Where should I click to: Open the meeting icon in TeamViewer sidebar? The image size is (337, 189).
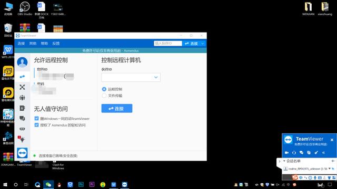pos(22,98)
